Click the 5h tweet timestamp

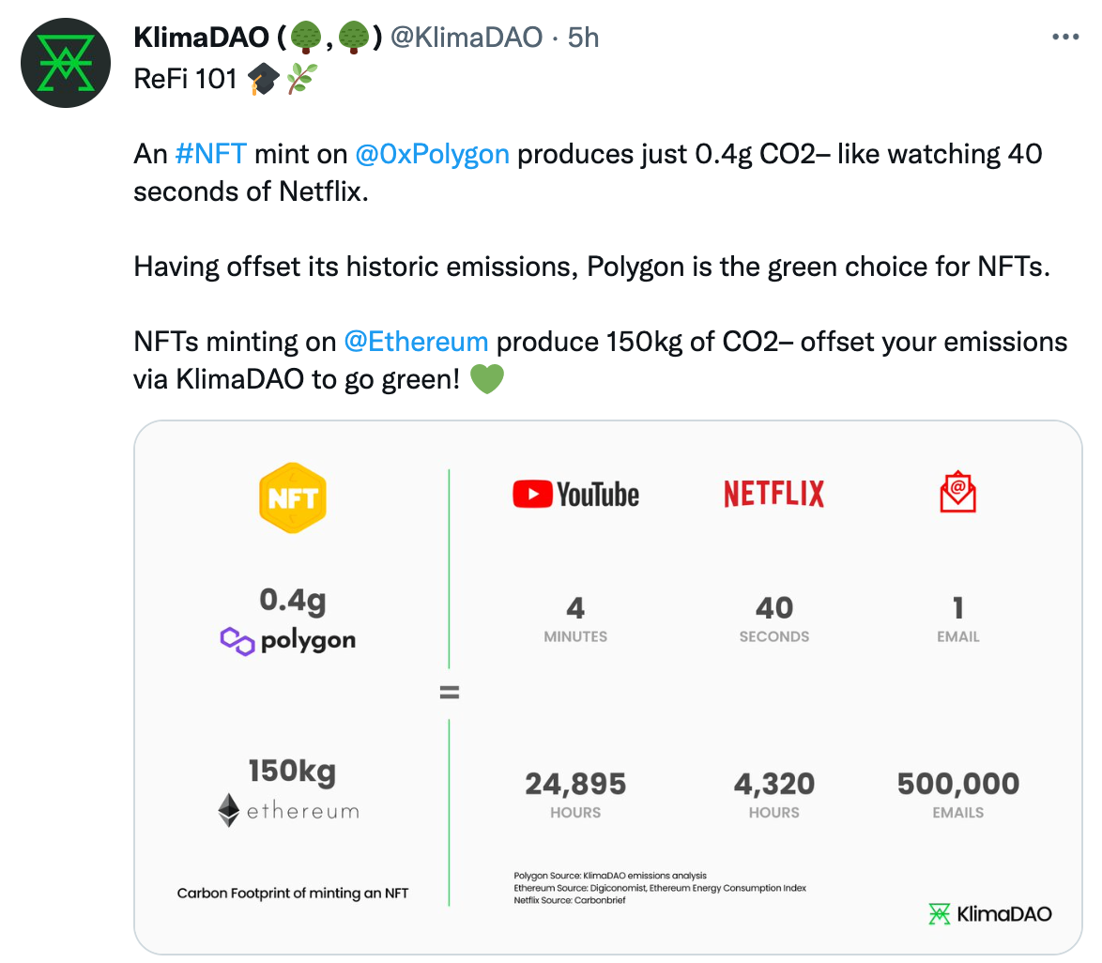coord(584,38)
